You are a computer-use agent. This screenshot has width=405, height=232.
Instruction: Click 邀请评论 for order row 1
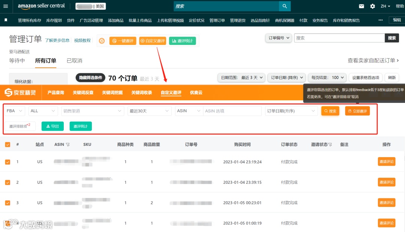386,162
